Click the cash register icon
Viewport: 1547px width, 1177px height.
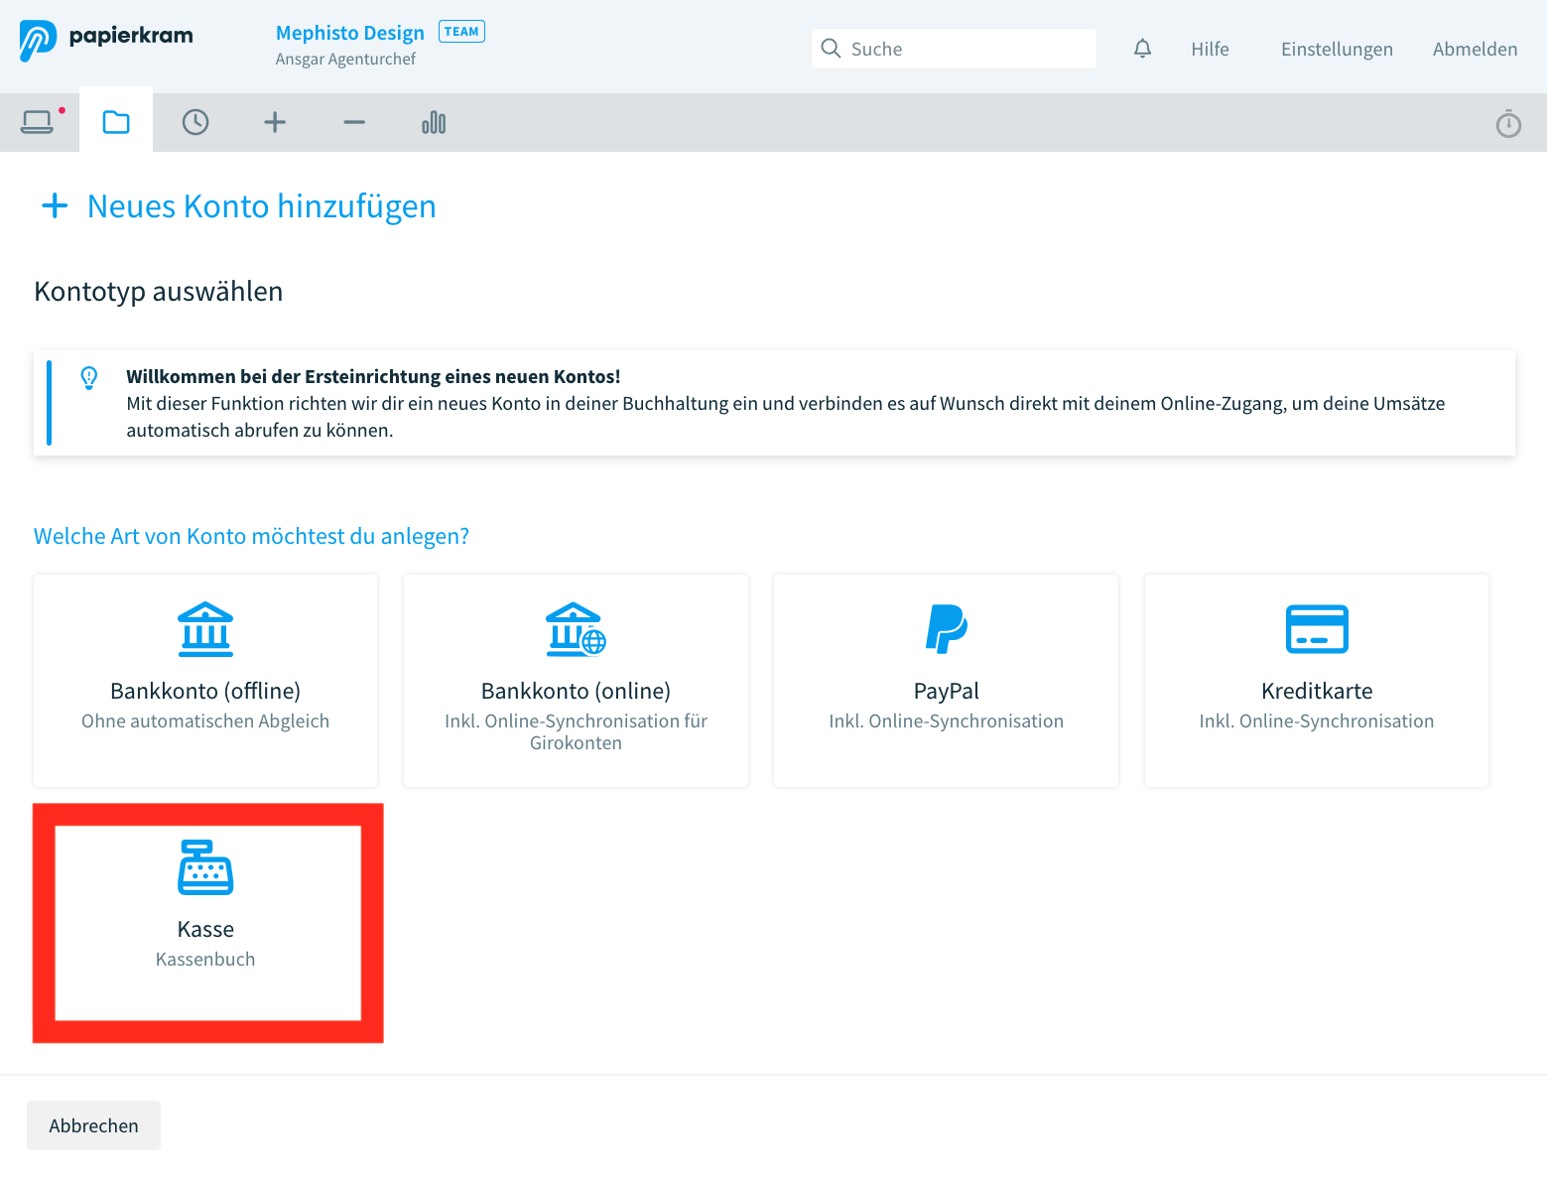205,867
